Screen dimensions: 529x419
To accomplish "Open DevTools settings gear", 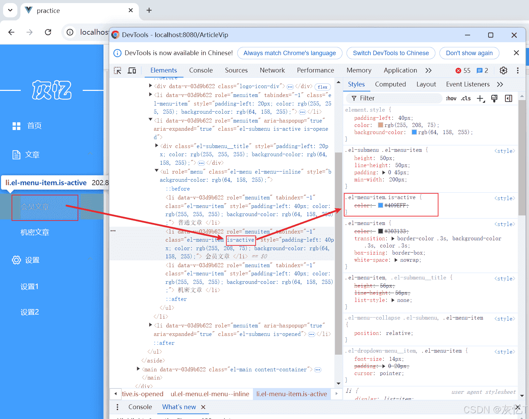I will (503, 70).
